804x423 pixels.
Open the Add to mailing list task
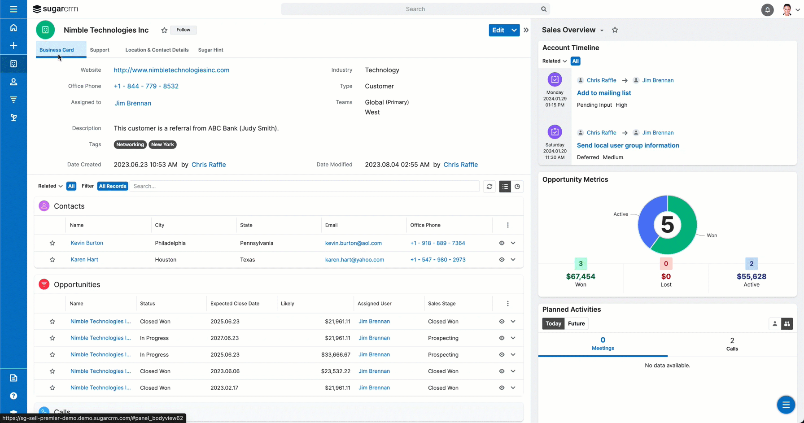(x=604, y=93)
